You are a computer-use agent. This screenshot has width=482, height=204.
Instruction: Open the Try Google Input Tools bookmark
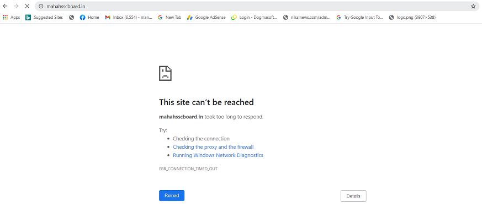tap(359, 18)
